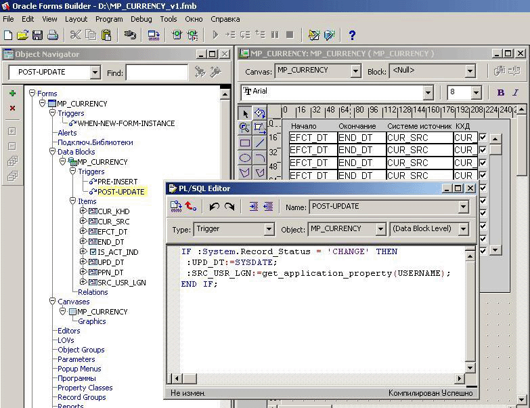Toggle Bold formatting in layout editor
530x408 pixels.
tap(501, 92)
